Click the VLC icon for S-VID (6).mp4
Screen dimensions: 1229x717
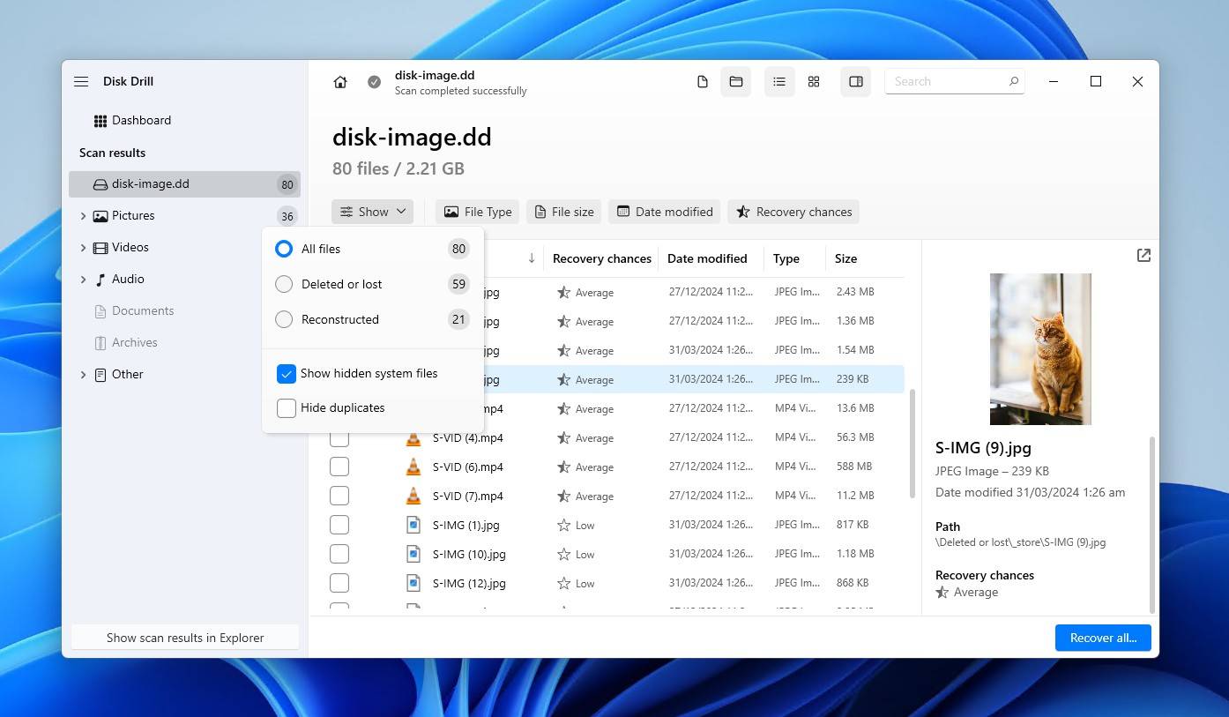(413, 467)
